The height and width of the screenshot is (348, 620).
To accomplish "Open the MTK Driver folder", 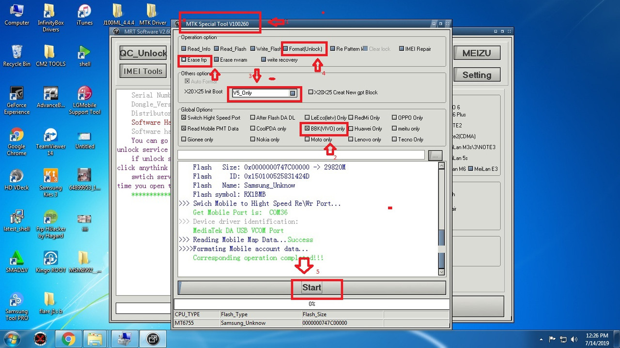I will (153, 14).
